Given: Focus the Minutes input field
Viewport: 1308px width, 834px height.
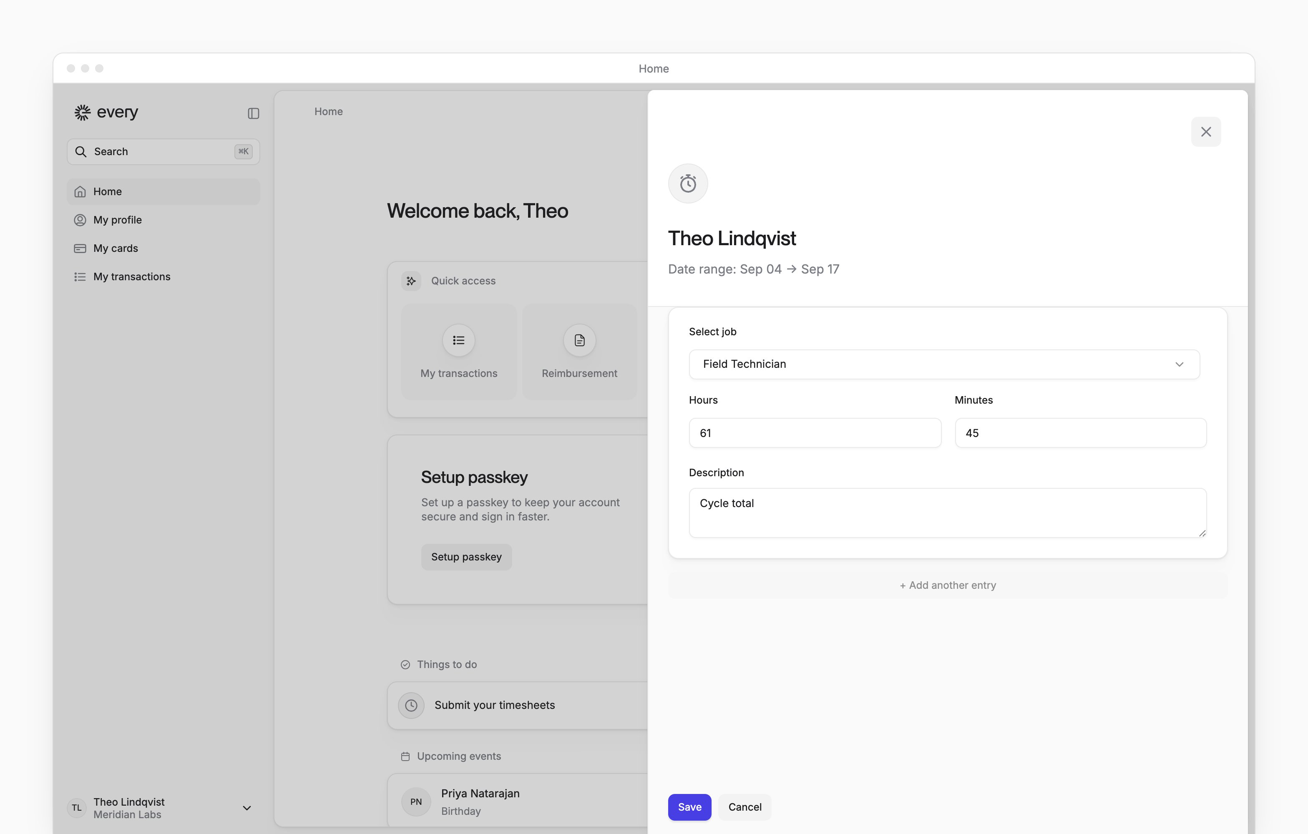Looking at the screenshot, I should [1080, 433].
